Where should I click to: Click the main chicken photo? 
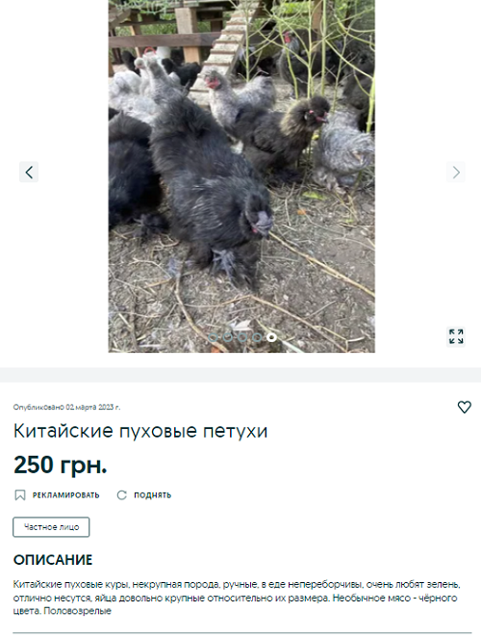pyautogui.click(x=241, y=176)
